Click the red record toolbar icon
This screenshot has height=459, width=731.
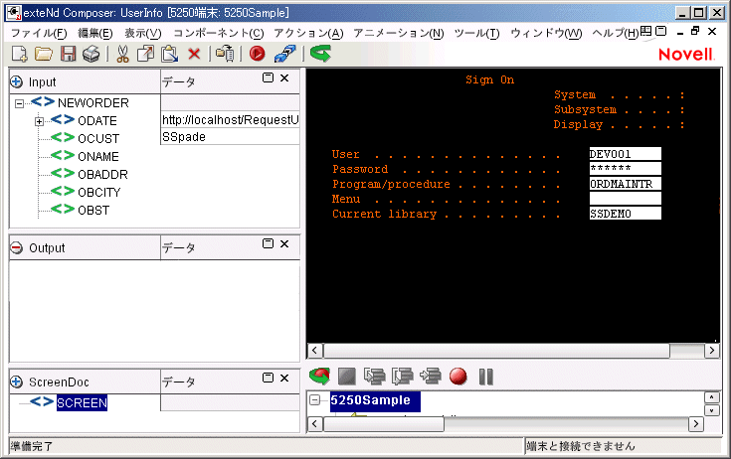pyautogui.click(x=257, y=54)
